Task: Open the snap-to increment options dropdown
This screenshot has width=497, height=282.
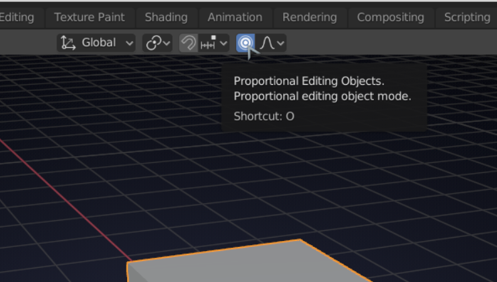Action: click(214, 43)
